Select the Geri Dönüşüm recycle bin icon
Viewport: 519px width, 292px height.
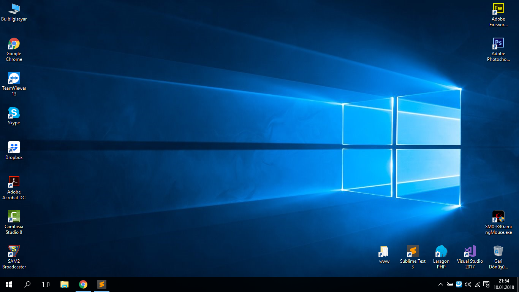coord(498,257)
